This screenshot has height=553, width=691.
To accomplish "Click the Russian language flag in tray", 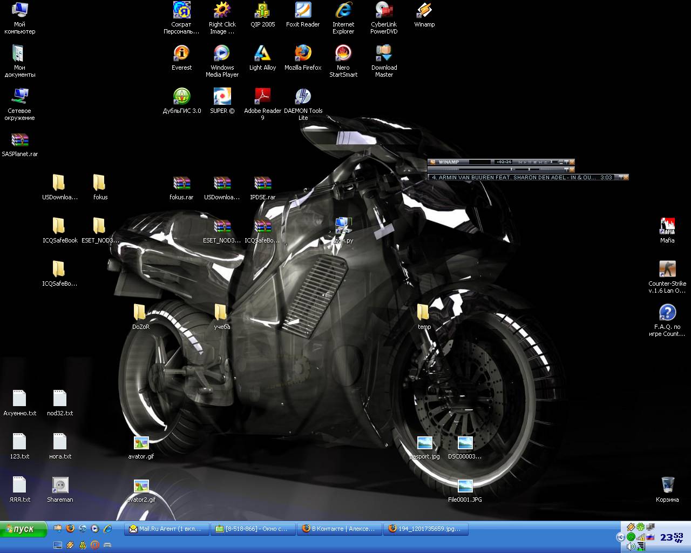I will click(651, 537).
